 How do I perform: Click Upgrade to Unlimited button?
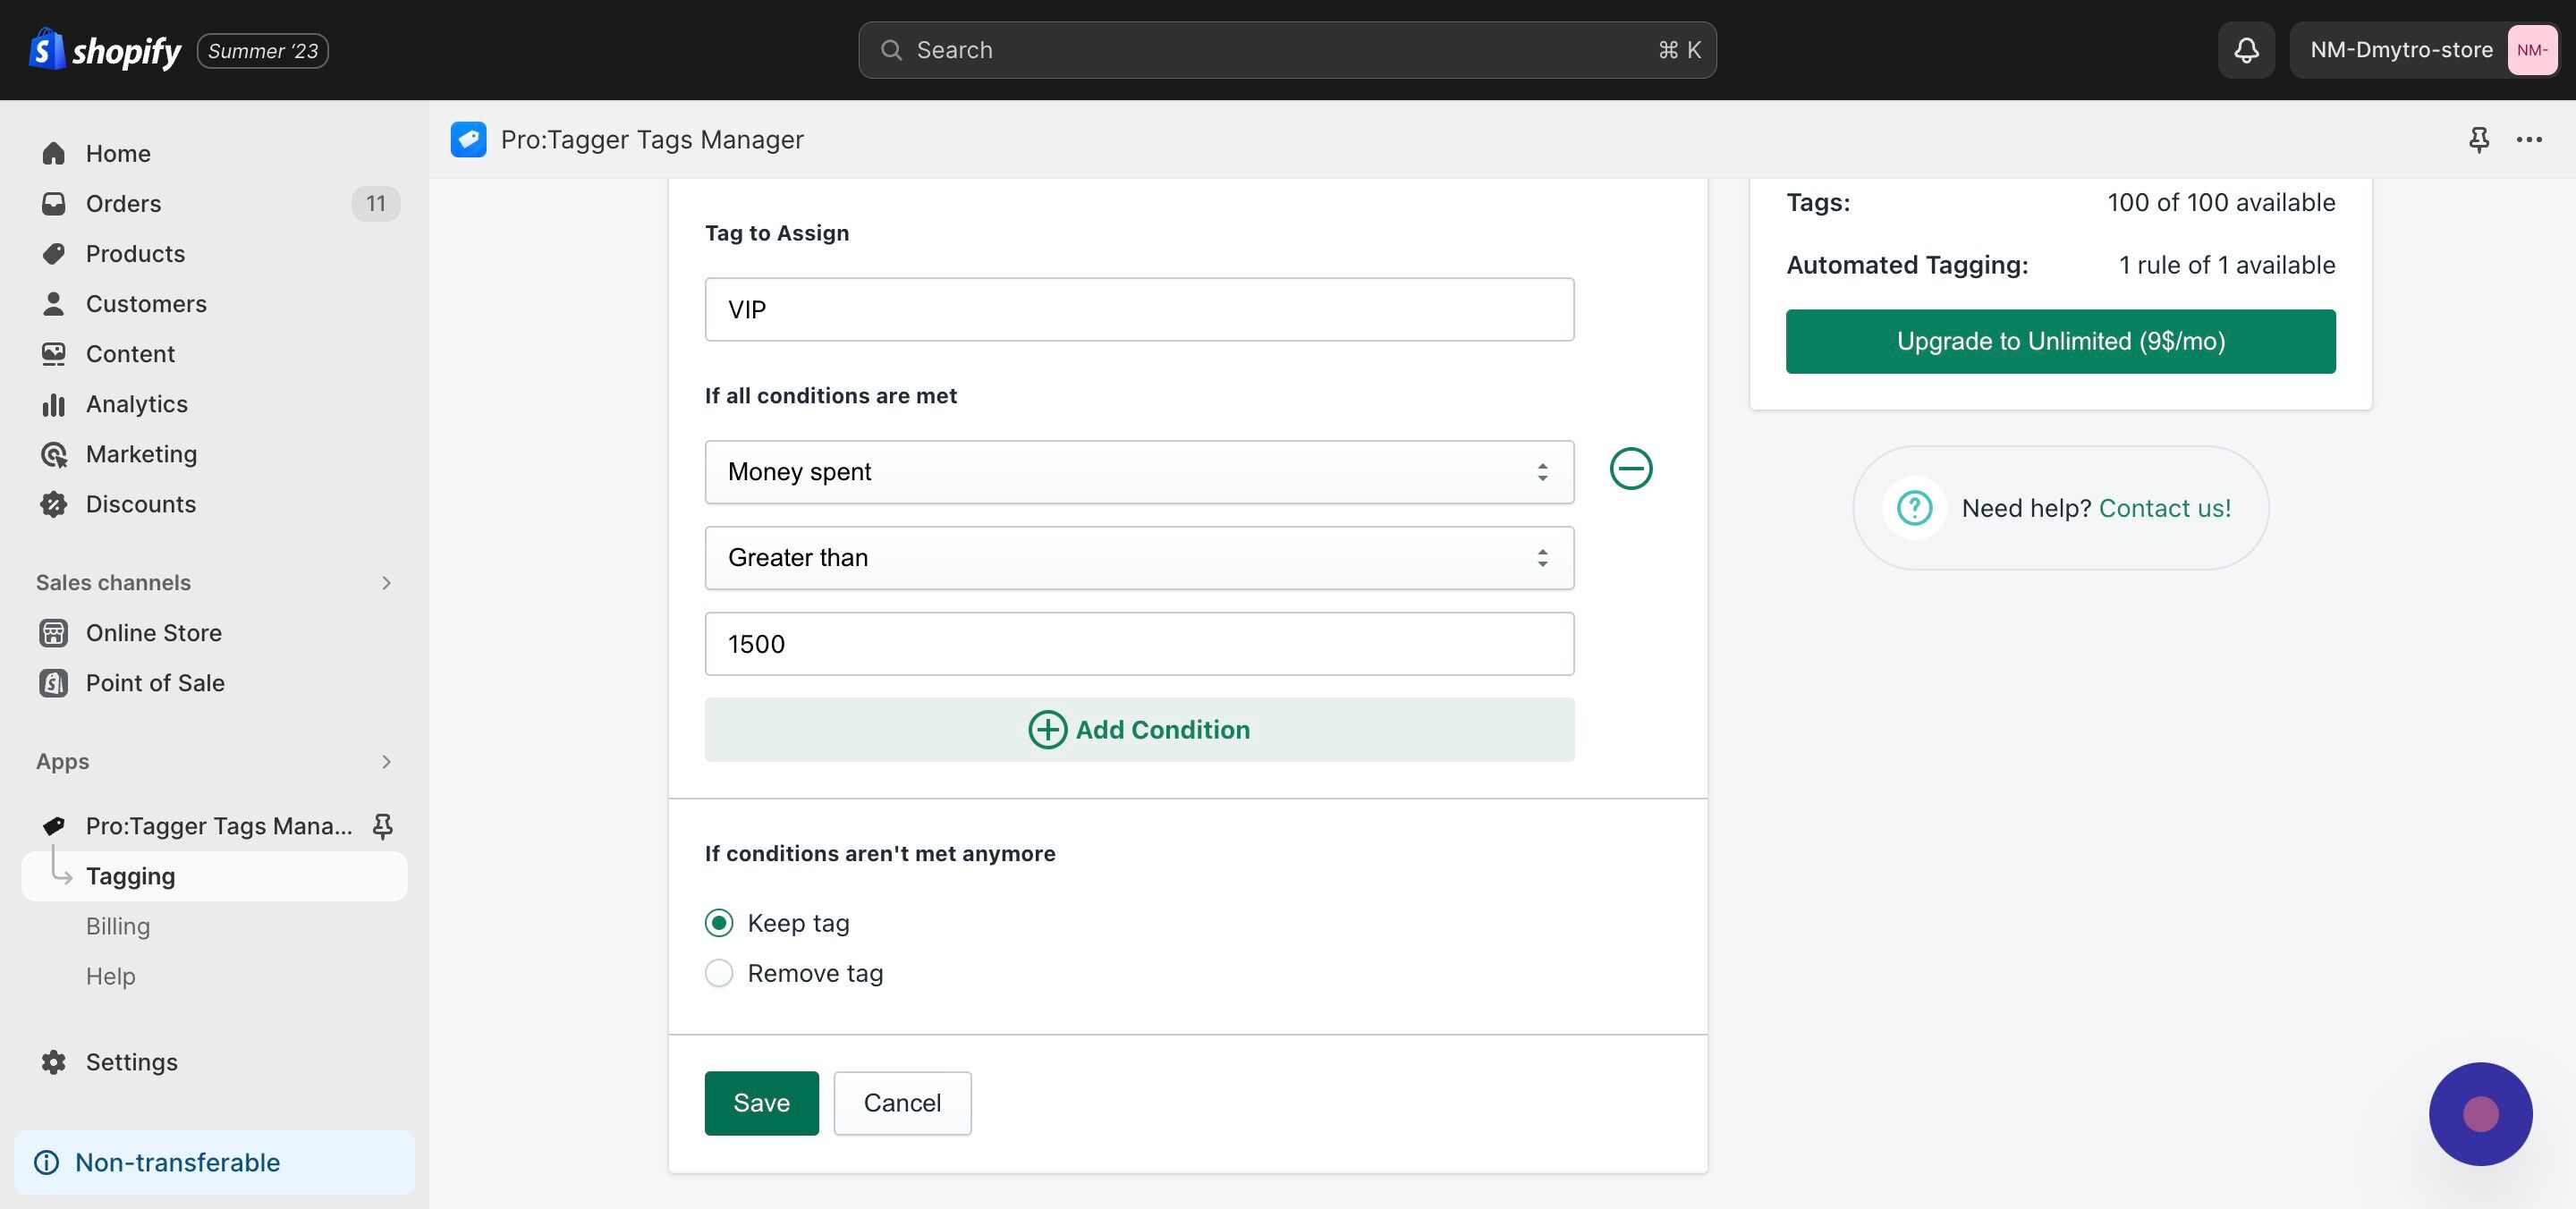[x=2060, y=341]
